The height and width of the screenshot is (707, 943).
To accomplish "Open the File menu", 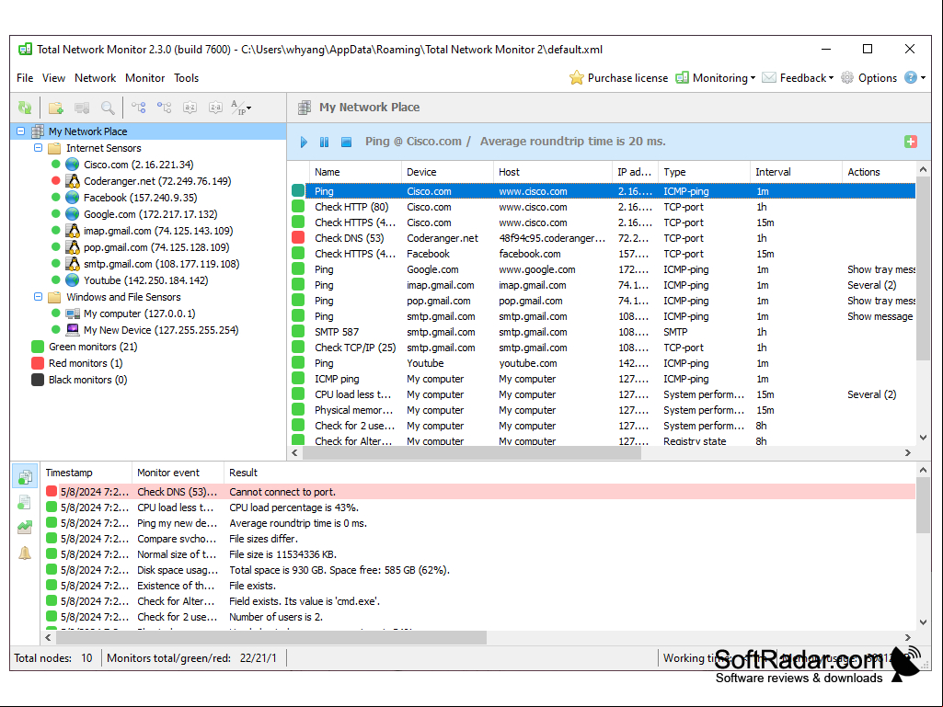I will tap(25, 78).
